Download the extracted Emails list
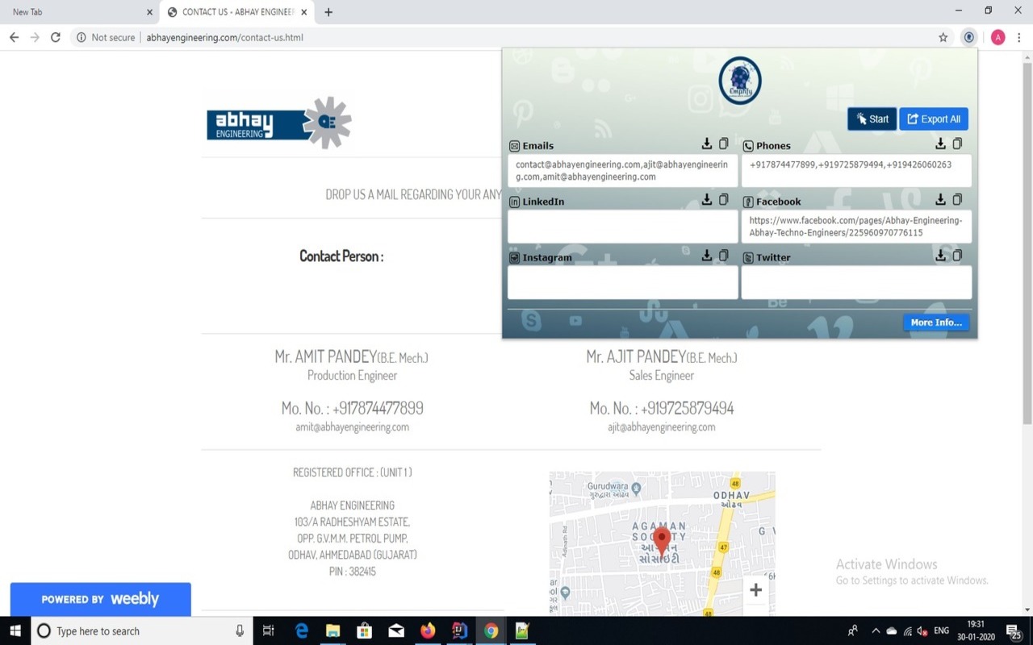This screenshot has height=645, width=1033. click(x=707, y=144)
